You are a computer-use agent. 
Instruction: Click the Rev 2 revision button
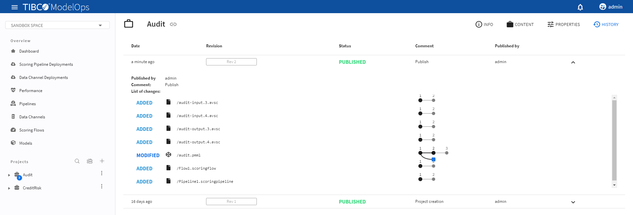click(231, 62)
